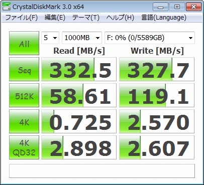Select the 4K write value 2.570

point(157,121)
